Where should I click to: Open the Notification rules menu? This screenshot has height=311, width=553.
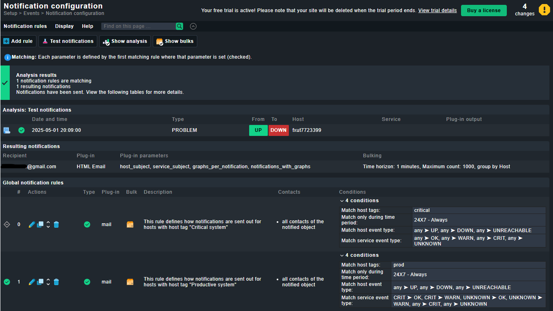(25, 26)
